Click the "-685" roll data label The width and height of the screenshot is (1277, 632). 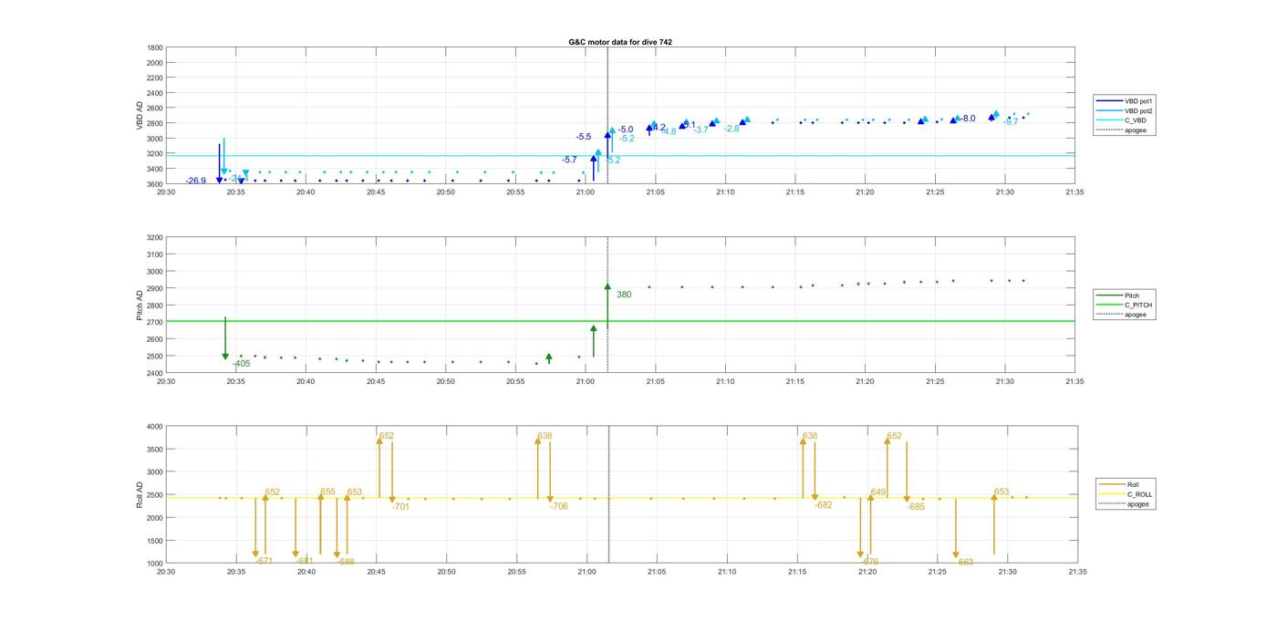tap(916, 506)
